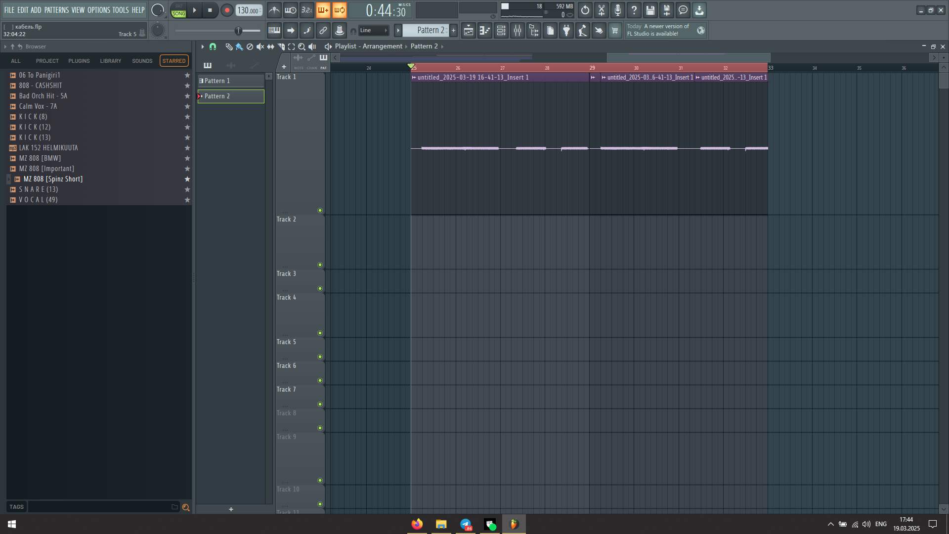Toggle the metronome icon
949x534 pixels.
[x=274, y=10]
